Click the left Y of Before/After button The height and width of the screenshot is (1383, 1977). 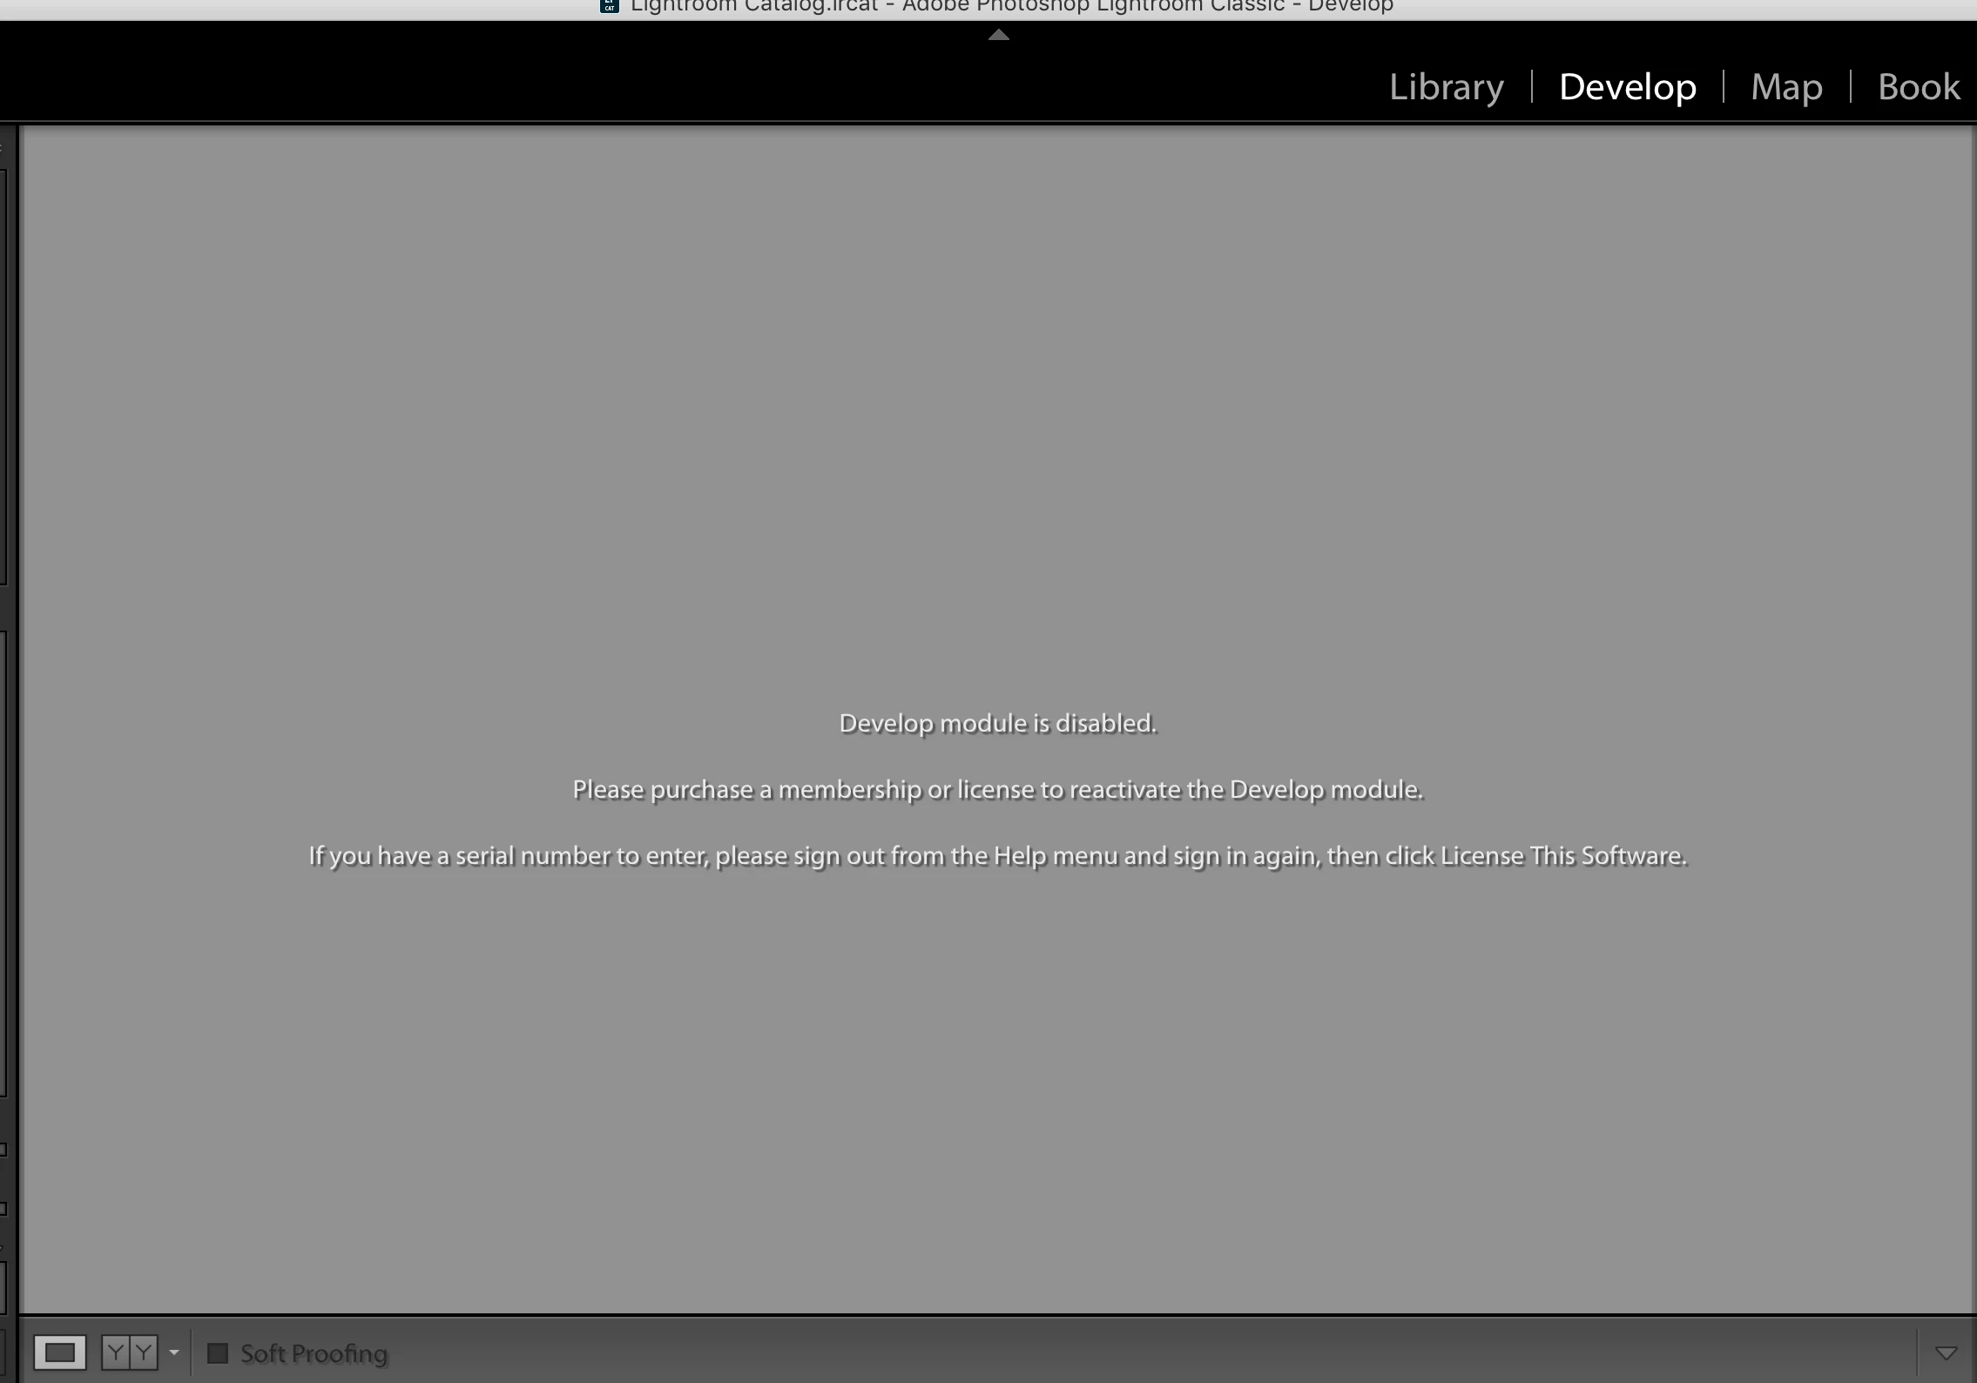[115, 1353]
